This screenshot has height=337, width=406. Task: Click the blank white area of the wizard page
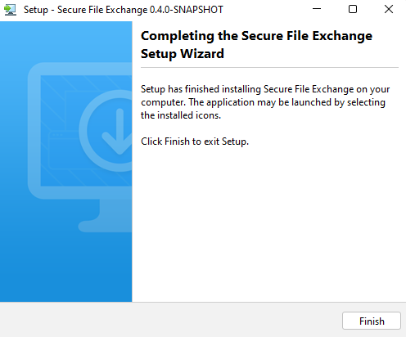[x=268, y=223]
